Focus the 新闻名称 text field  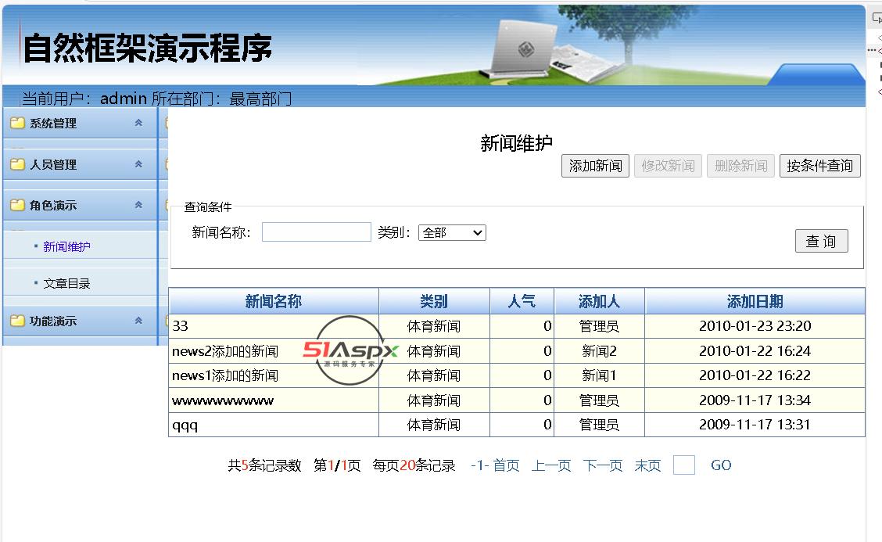tap(317, 232)
